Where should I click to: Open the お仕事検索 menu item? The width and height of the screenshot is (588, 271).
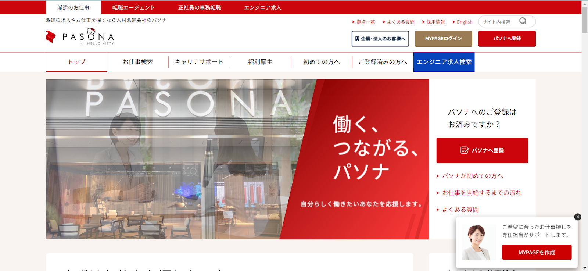(x=138, y=62)
